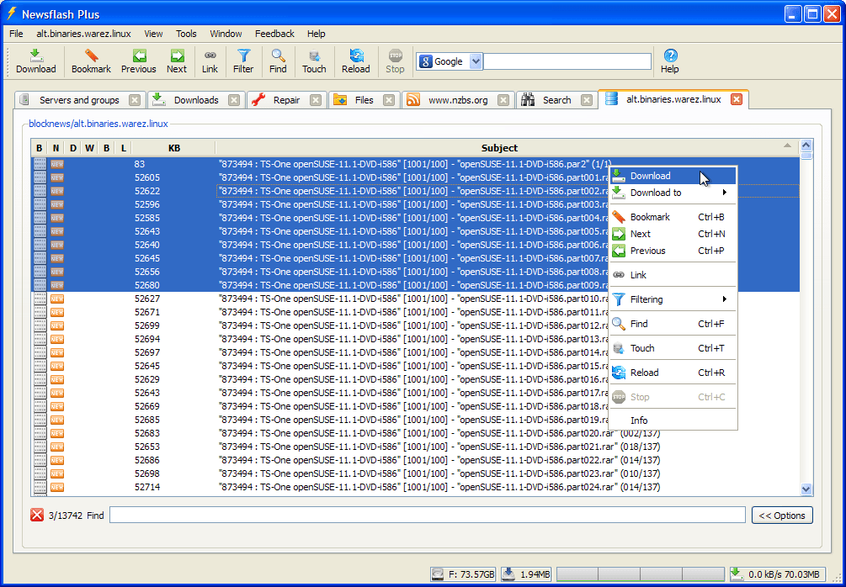The width and height of the screenshot is (846, 587).
Task: Click the L column header
Action: click(124, 148)
